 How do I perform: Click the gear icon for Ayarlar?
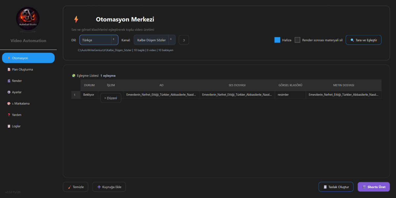pos(9,92)
